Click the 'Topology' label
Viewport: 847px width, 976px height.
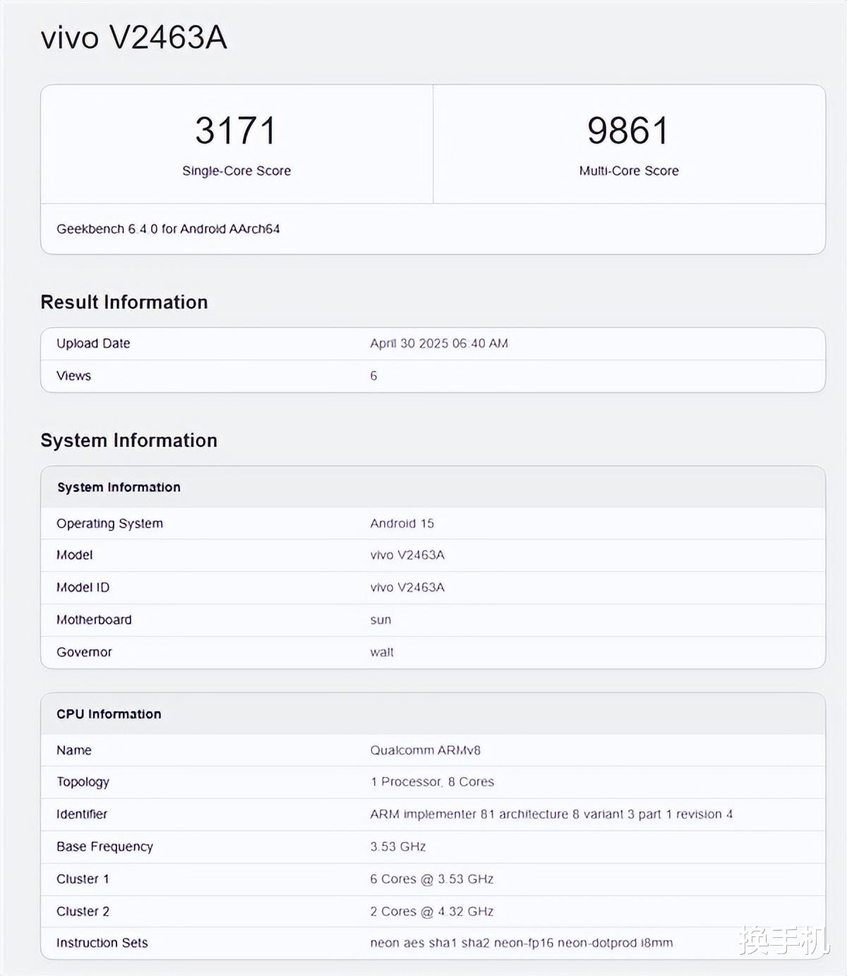click(83, 782)
